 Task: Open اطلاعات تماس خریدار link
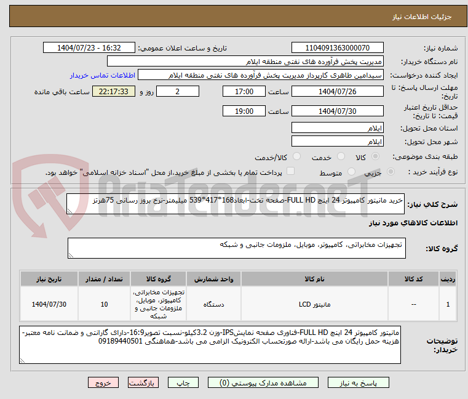point(102,75)
